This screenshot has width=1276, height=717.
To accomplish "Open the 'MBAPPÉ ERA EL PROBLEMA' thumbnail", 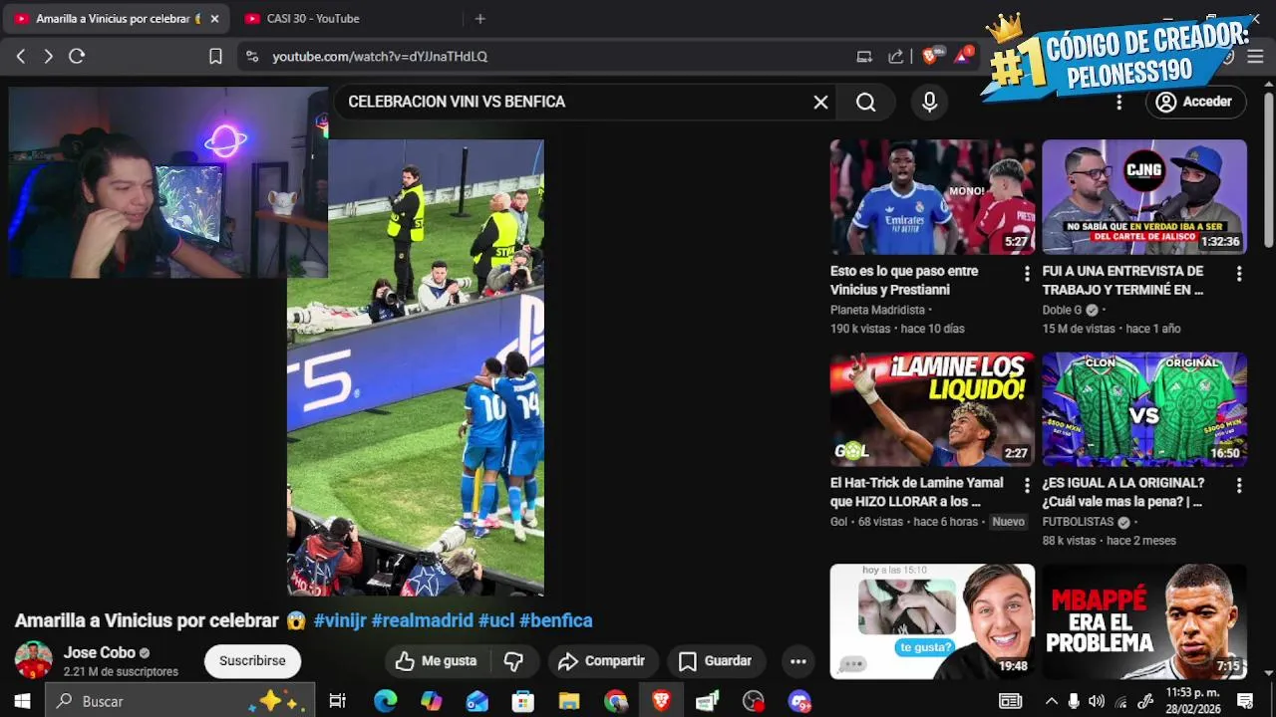I will click(1144, 621).
